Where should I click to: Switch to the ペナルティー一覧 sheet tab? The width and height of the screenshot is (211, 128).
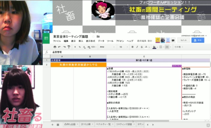tap(103, 124)
